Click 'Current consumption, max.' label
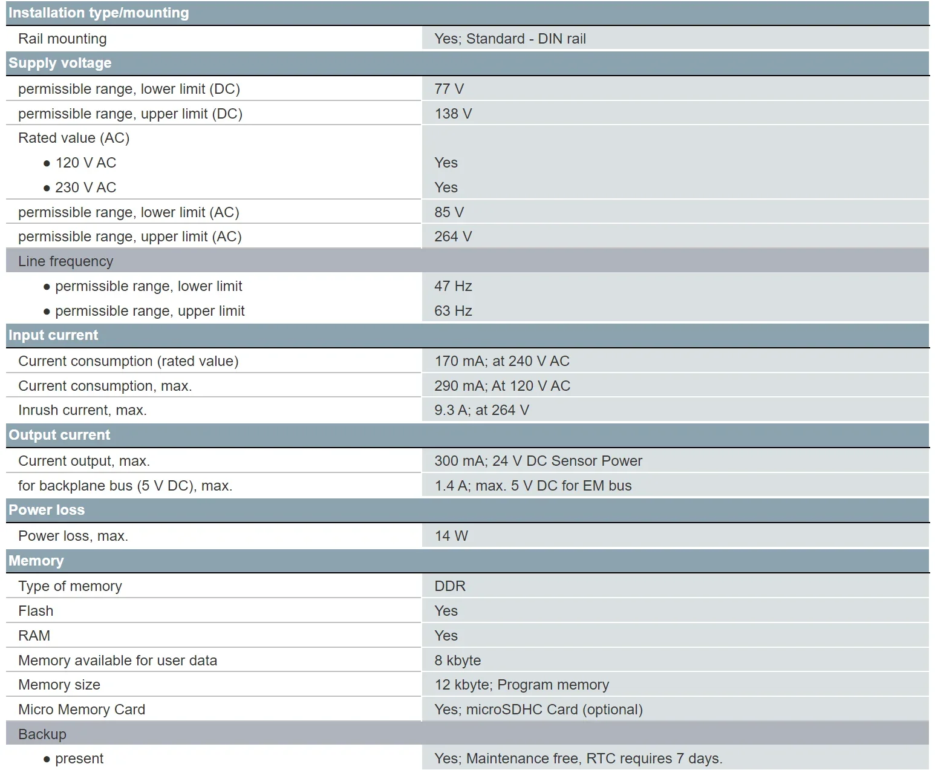This screenshot has height=770, width=935. point(105,386)
